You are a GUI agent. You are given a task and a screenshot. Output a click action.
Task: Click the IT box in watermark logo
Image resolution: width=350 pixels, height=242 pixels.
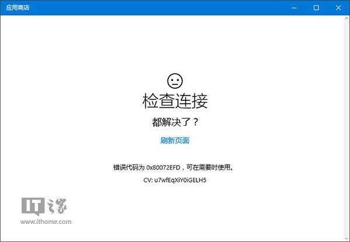[33, 206]
